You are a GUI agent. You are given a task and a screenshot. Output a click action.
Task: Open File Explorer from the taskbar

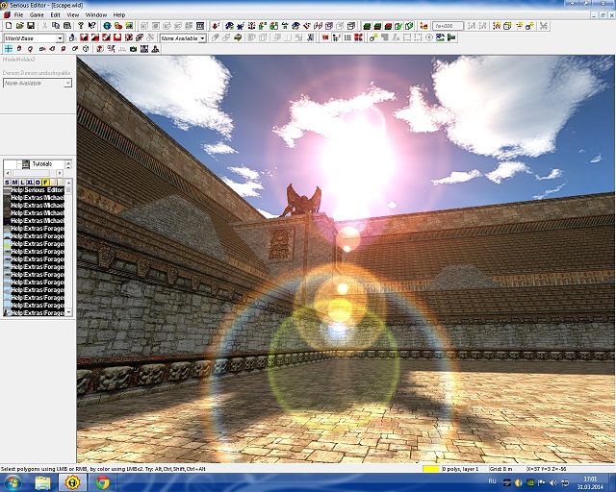click(x=42, y=482)
